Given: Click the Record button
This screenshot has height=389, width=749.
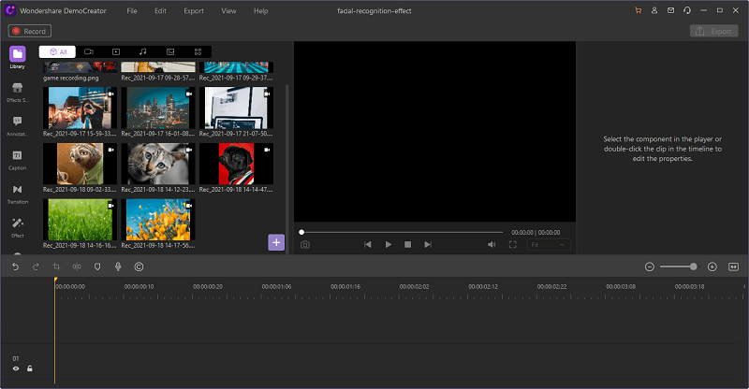Looking at the screenshot, I should click(30, 31).
